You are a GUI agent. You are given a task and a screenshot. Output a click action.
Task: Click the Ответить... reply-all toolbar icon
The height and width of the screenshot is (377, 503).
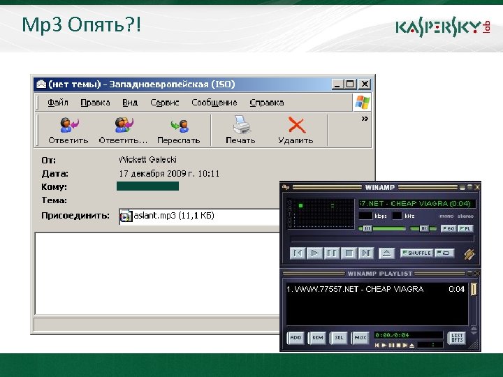(x=124, y=125)
